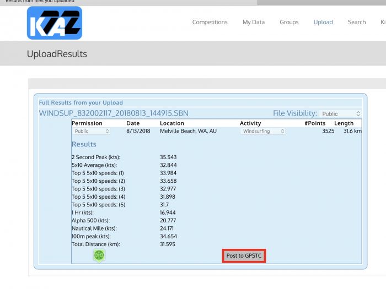Viewport: 386px width, 289px height.
Task: Open the Groups navigation item
Action: 289,23
